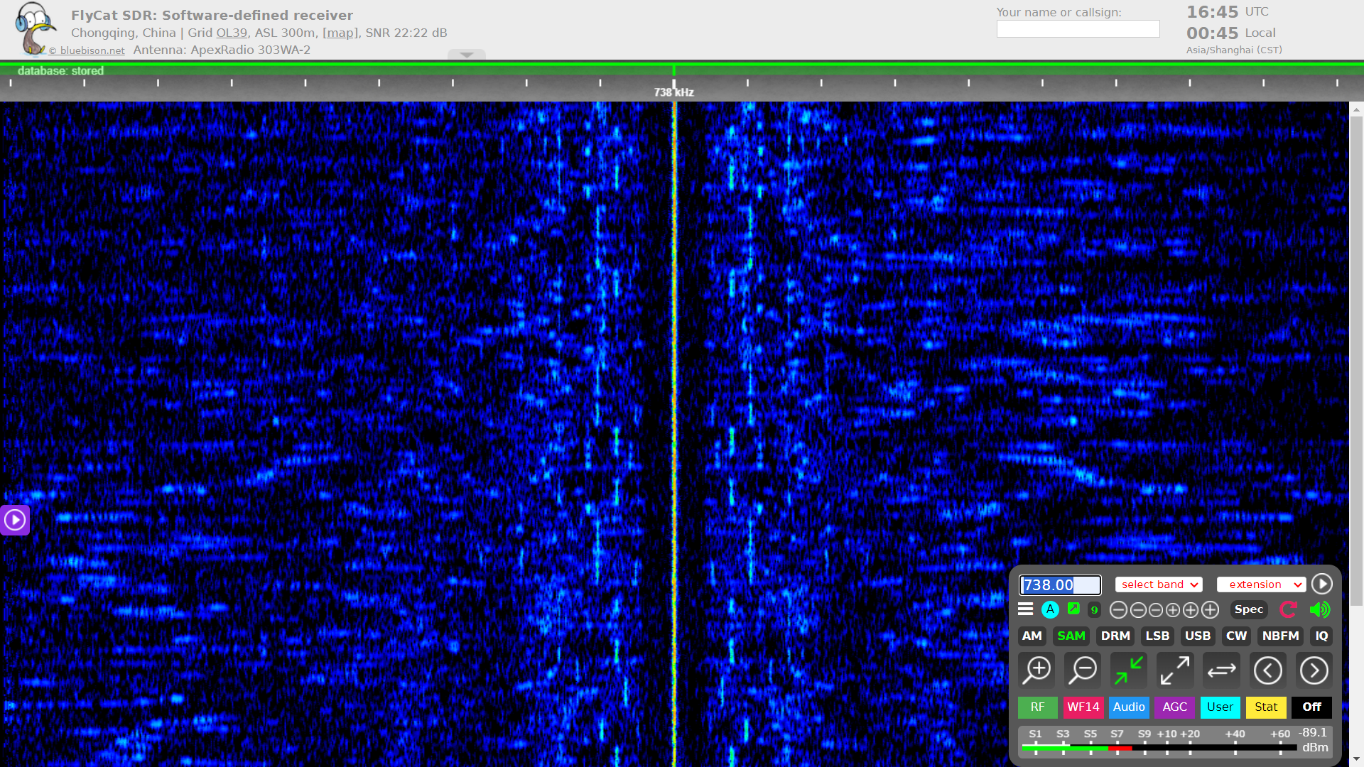1364x767 pixels.
Task: Click the waterfall zoom in magnifier icon
Action: tap(1037, 670)
